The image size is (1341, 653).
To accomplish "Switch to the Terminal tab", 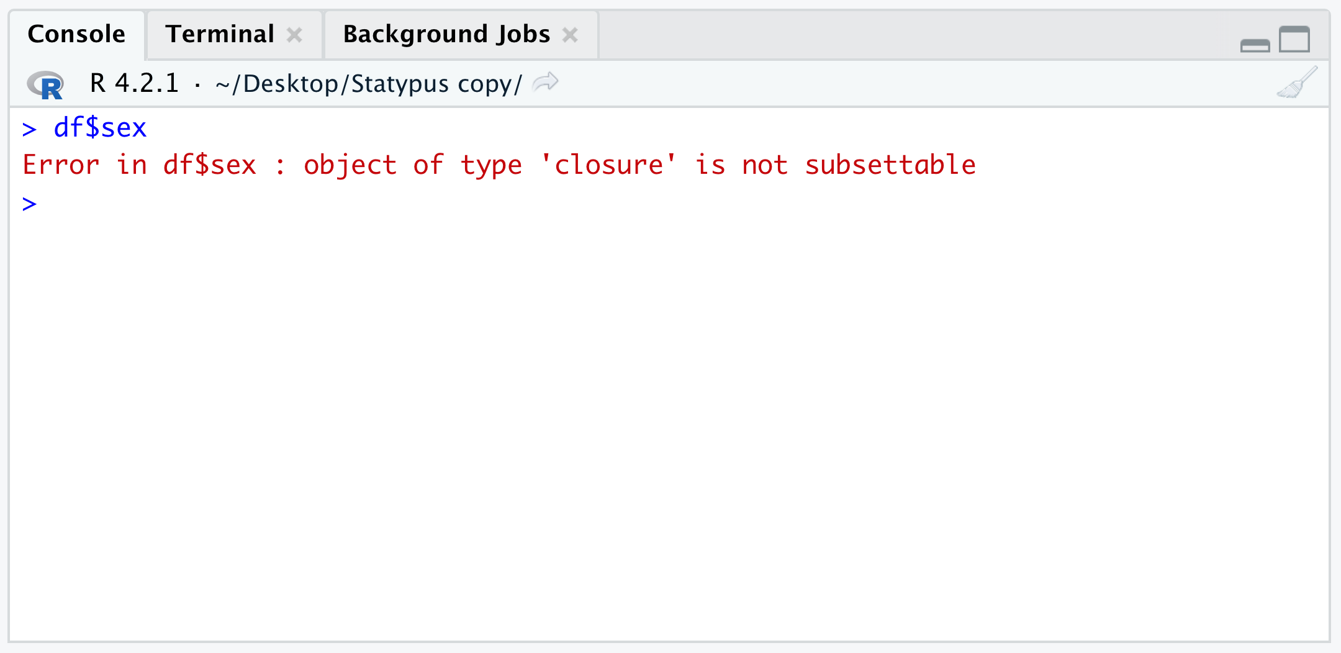I will click(x=220, y=34).
